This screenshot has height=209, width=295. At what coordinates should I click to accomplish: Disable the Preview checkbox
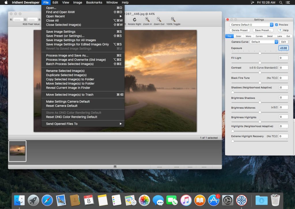pyautogui.click(x=276, y=24)
